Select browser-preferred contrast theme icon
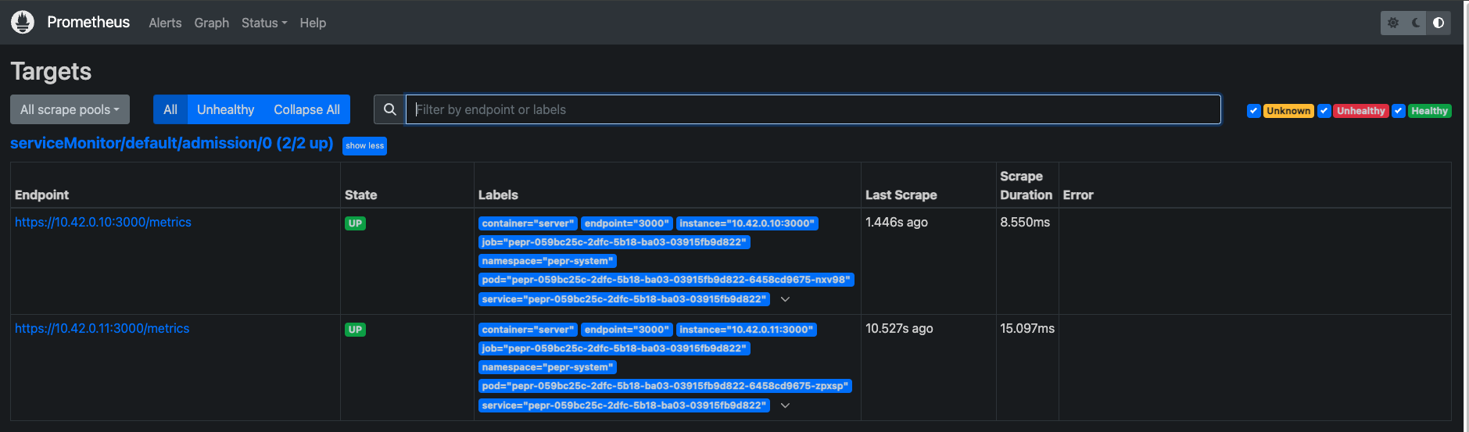 (x=1439, y=23)
